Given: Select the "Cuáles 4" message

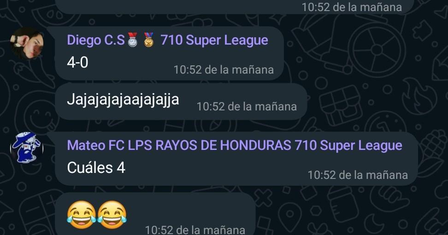Looking at the screenshot, I should 96,167.
